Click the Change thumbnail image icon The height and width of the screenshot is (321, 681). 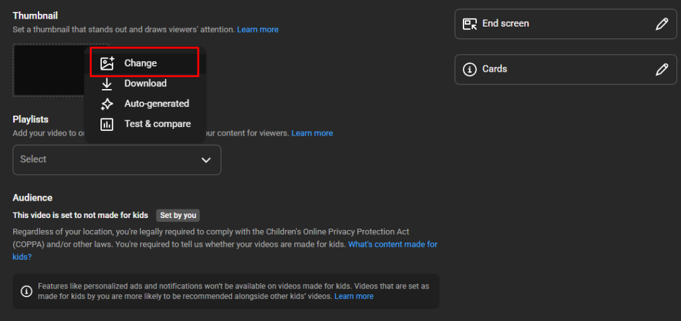107,63
